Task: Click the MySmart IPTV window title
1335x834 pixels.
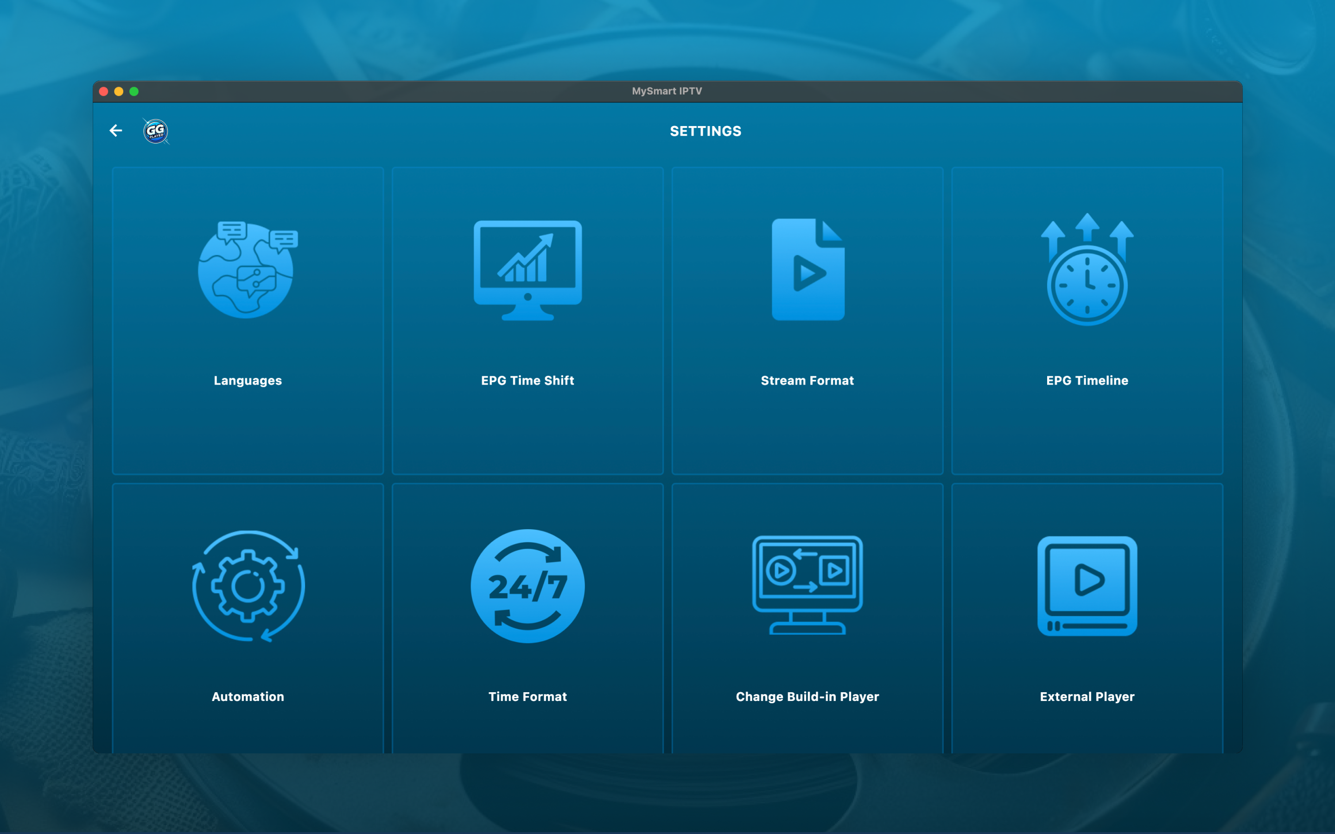Action: 667,91
